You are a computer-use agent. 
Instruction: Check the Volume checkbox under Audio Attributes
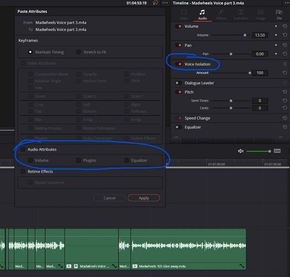[x=30, y=160]
